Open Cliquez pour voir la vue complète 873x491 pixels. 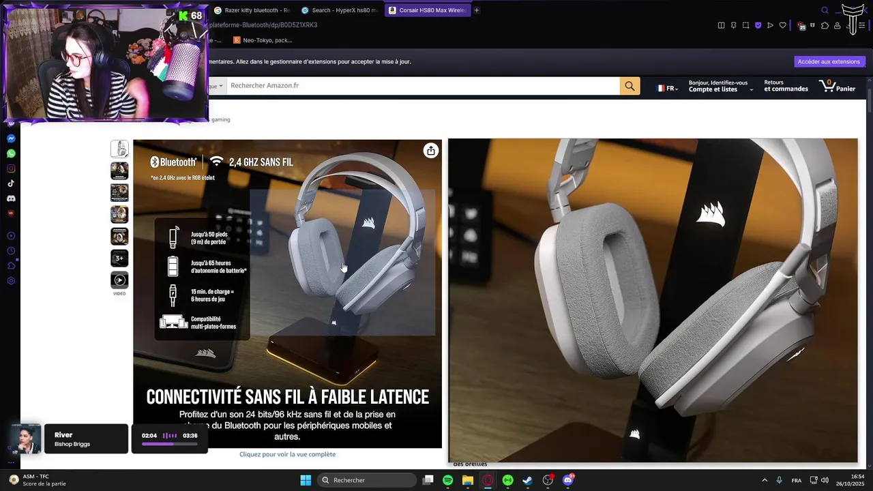point(287,454)
